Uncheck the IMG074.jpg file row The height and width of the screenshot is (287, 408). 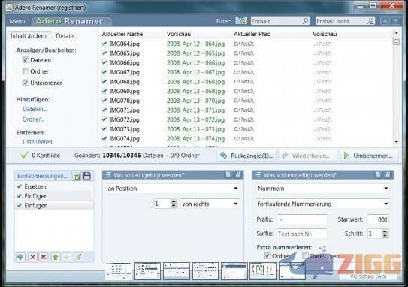[x=104, y=138]
